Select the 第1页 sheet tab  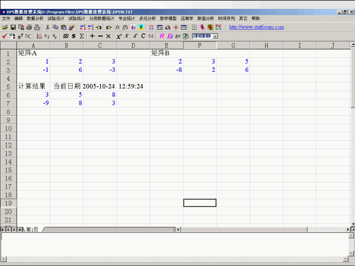pyautogui.click(x=32, y=229)
